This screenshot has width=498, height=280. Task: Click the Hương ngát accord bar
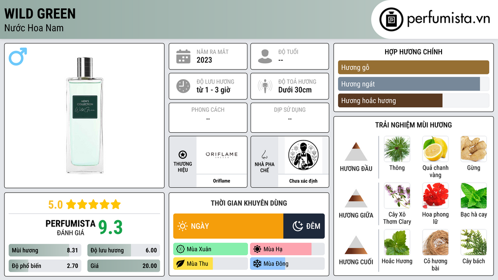pyautogui.click(x=413, y=84)
